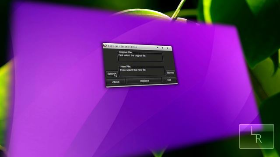Click Browse to the right of New File

pos(170,73)
